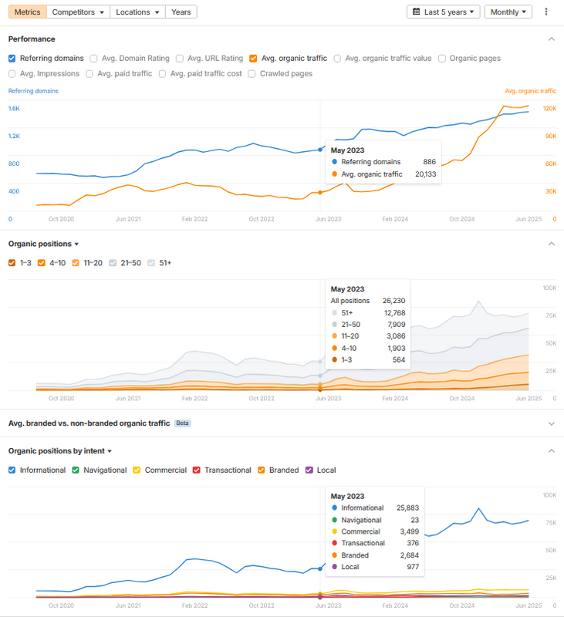This screenshot has height=617, width=564.
Task: Uncheck the Referring domains checkbox
Action: (12, 58)
